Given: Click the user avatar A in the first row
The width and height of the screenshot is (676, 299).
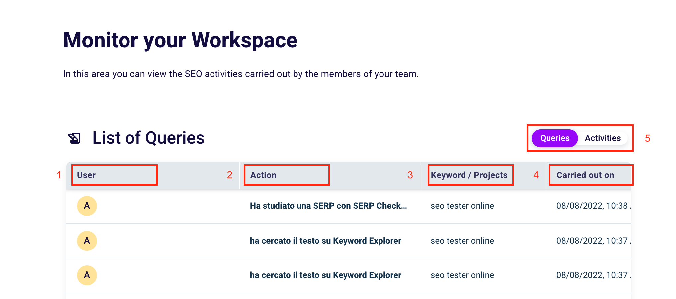Looking at the screenshot, I should click(x=87, y=206).
